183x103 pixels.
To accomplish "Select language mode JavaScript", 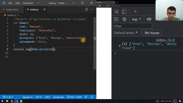I will coord(58,97).
